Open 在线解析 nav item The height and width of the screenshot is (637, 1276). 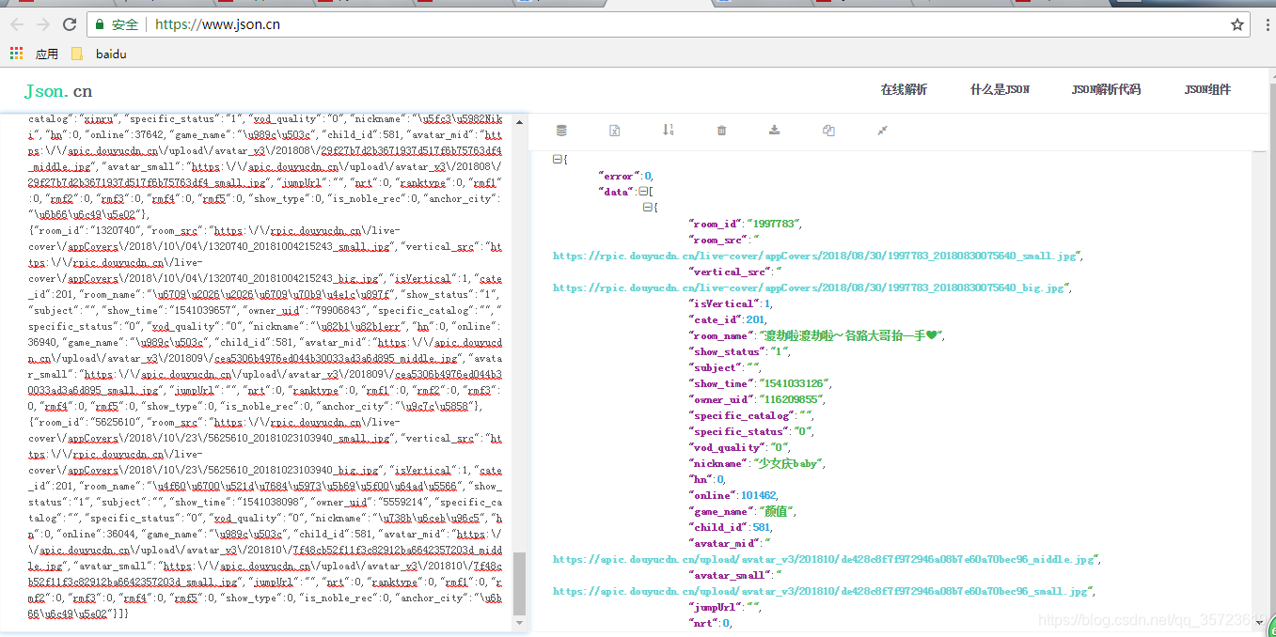904,90
